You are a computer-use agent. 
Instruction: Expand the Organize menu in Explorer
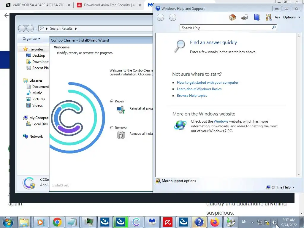click(31, 39)
